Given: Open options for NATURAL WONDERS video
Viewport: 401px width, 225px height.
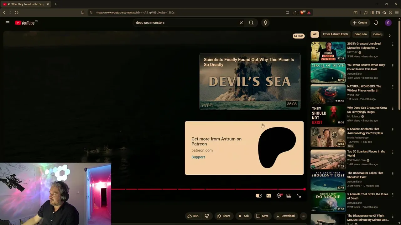Looking at the screenshot, I should pos(393,87).
